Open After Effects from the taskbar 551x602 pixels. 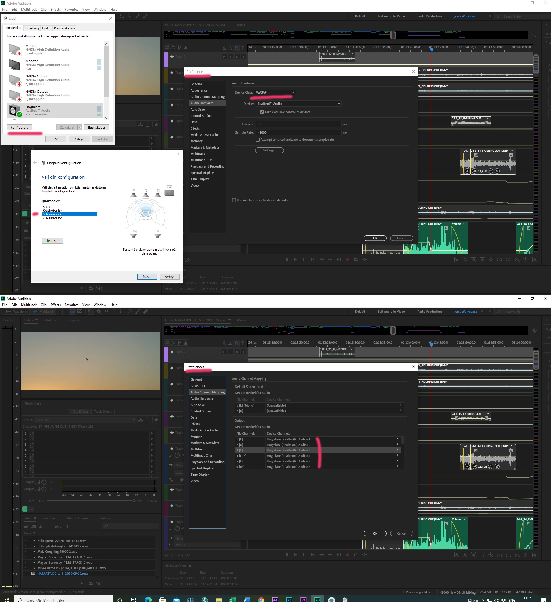tap(275, 599)
